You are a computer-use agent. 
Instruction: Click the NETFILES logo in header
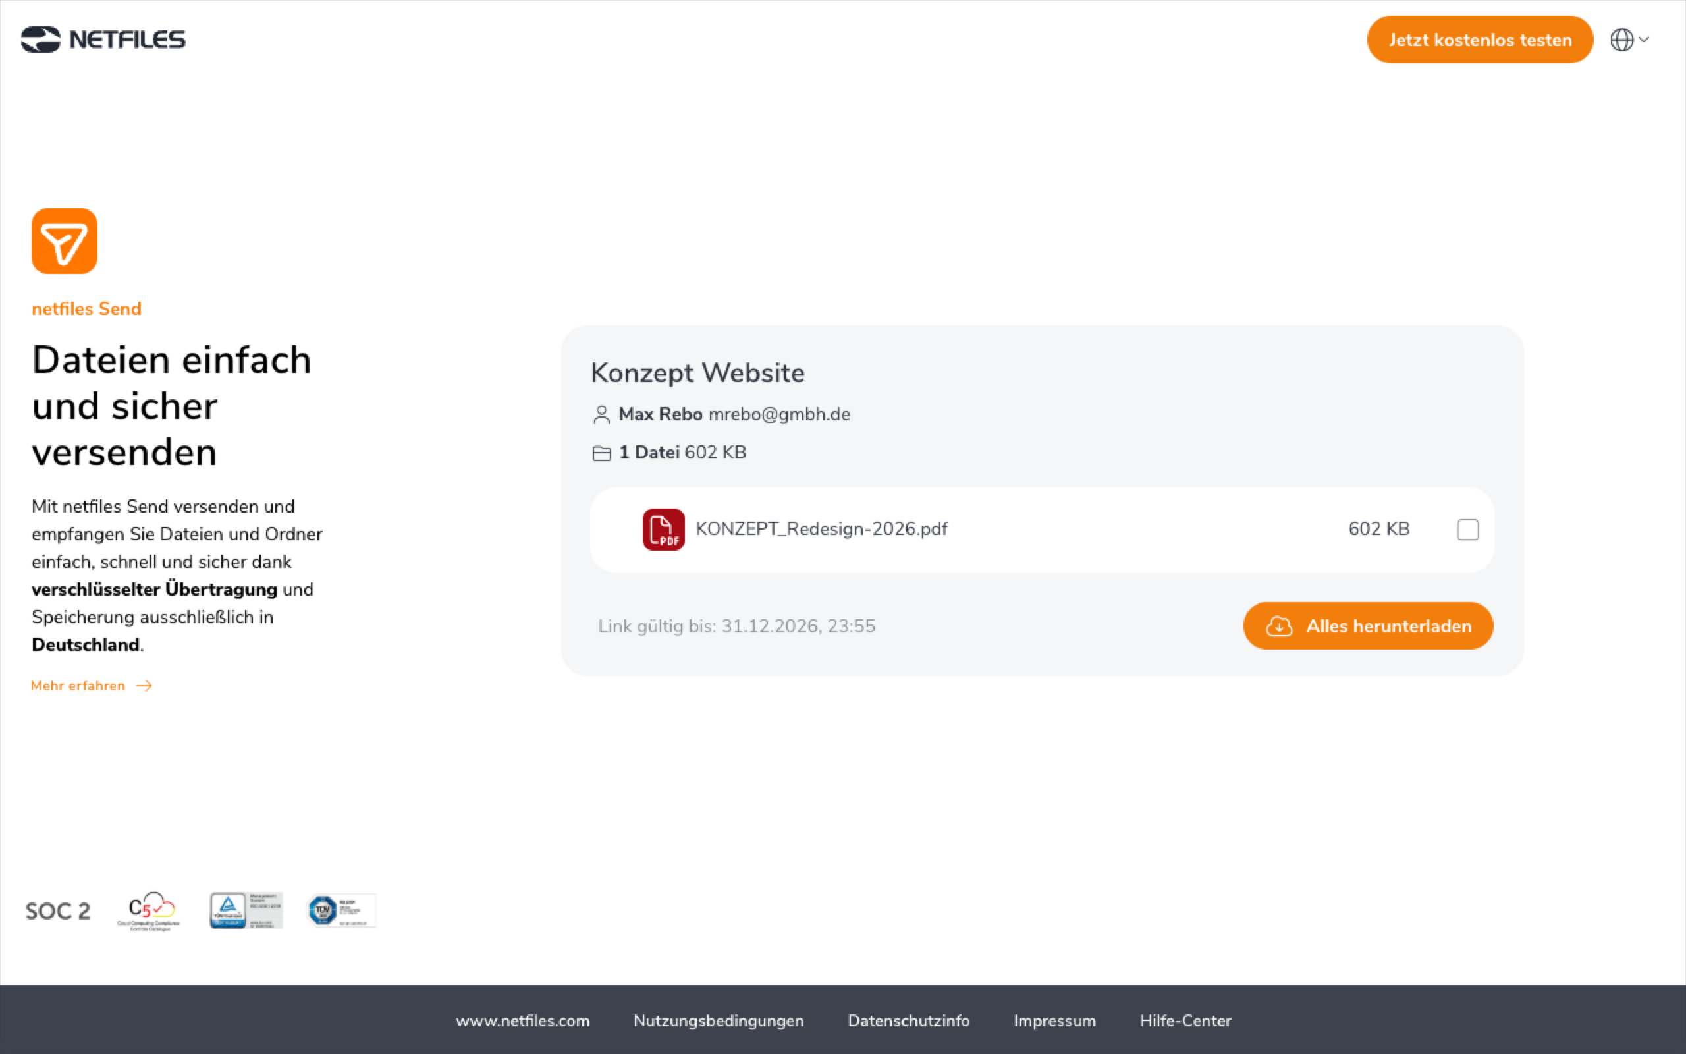tap(103, 39)
